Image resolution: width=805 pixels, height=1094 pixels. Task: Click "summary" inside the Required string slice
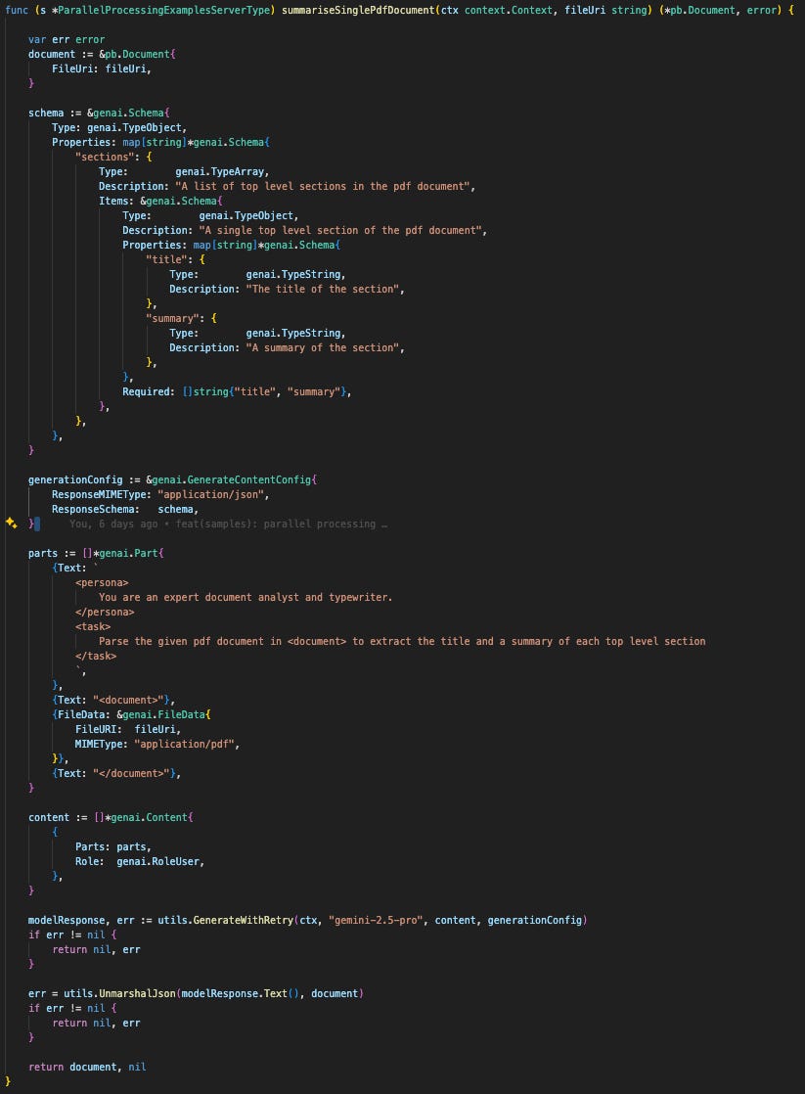click(x=314, y=392)
